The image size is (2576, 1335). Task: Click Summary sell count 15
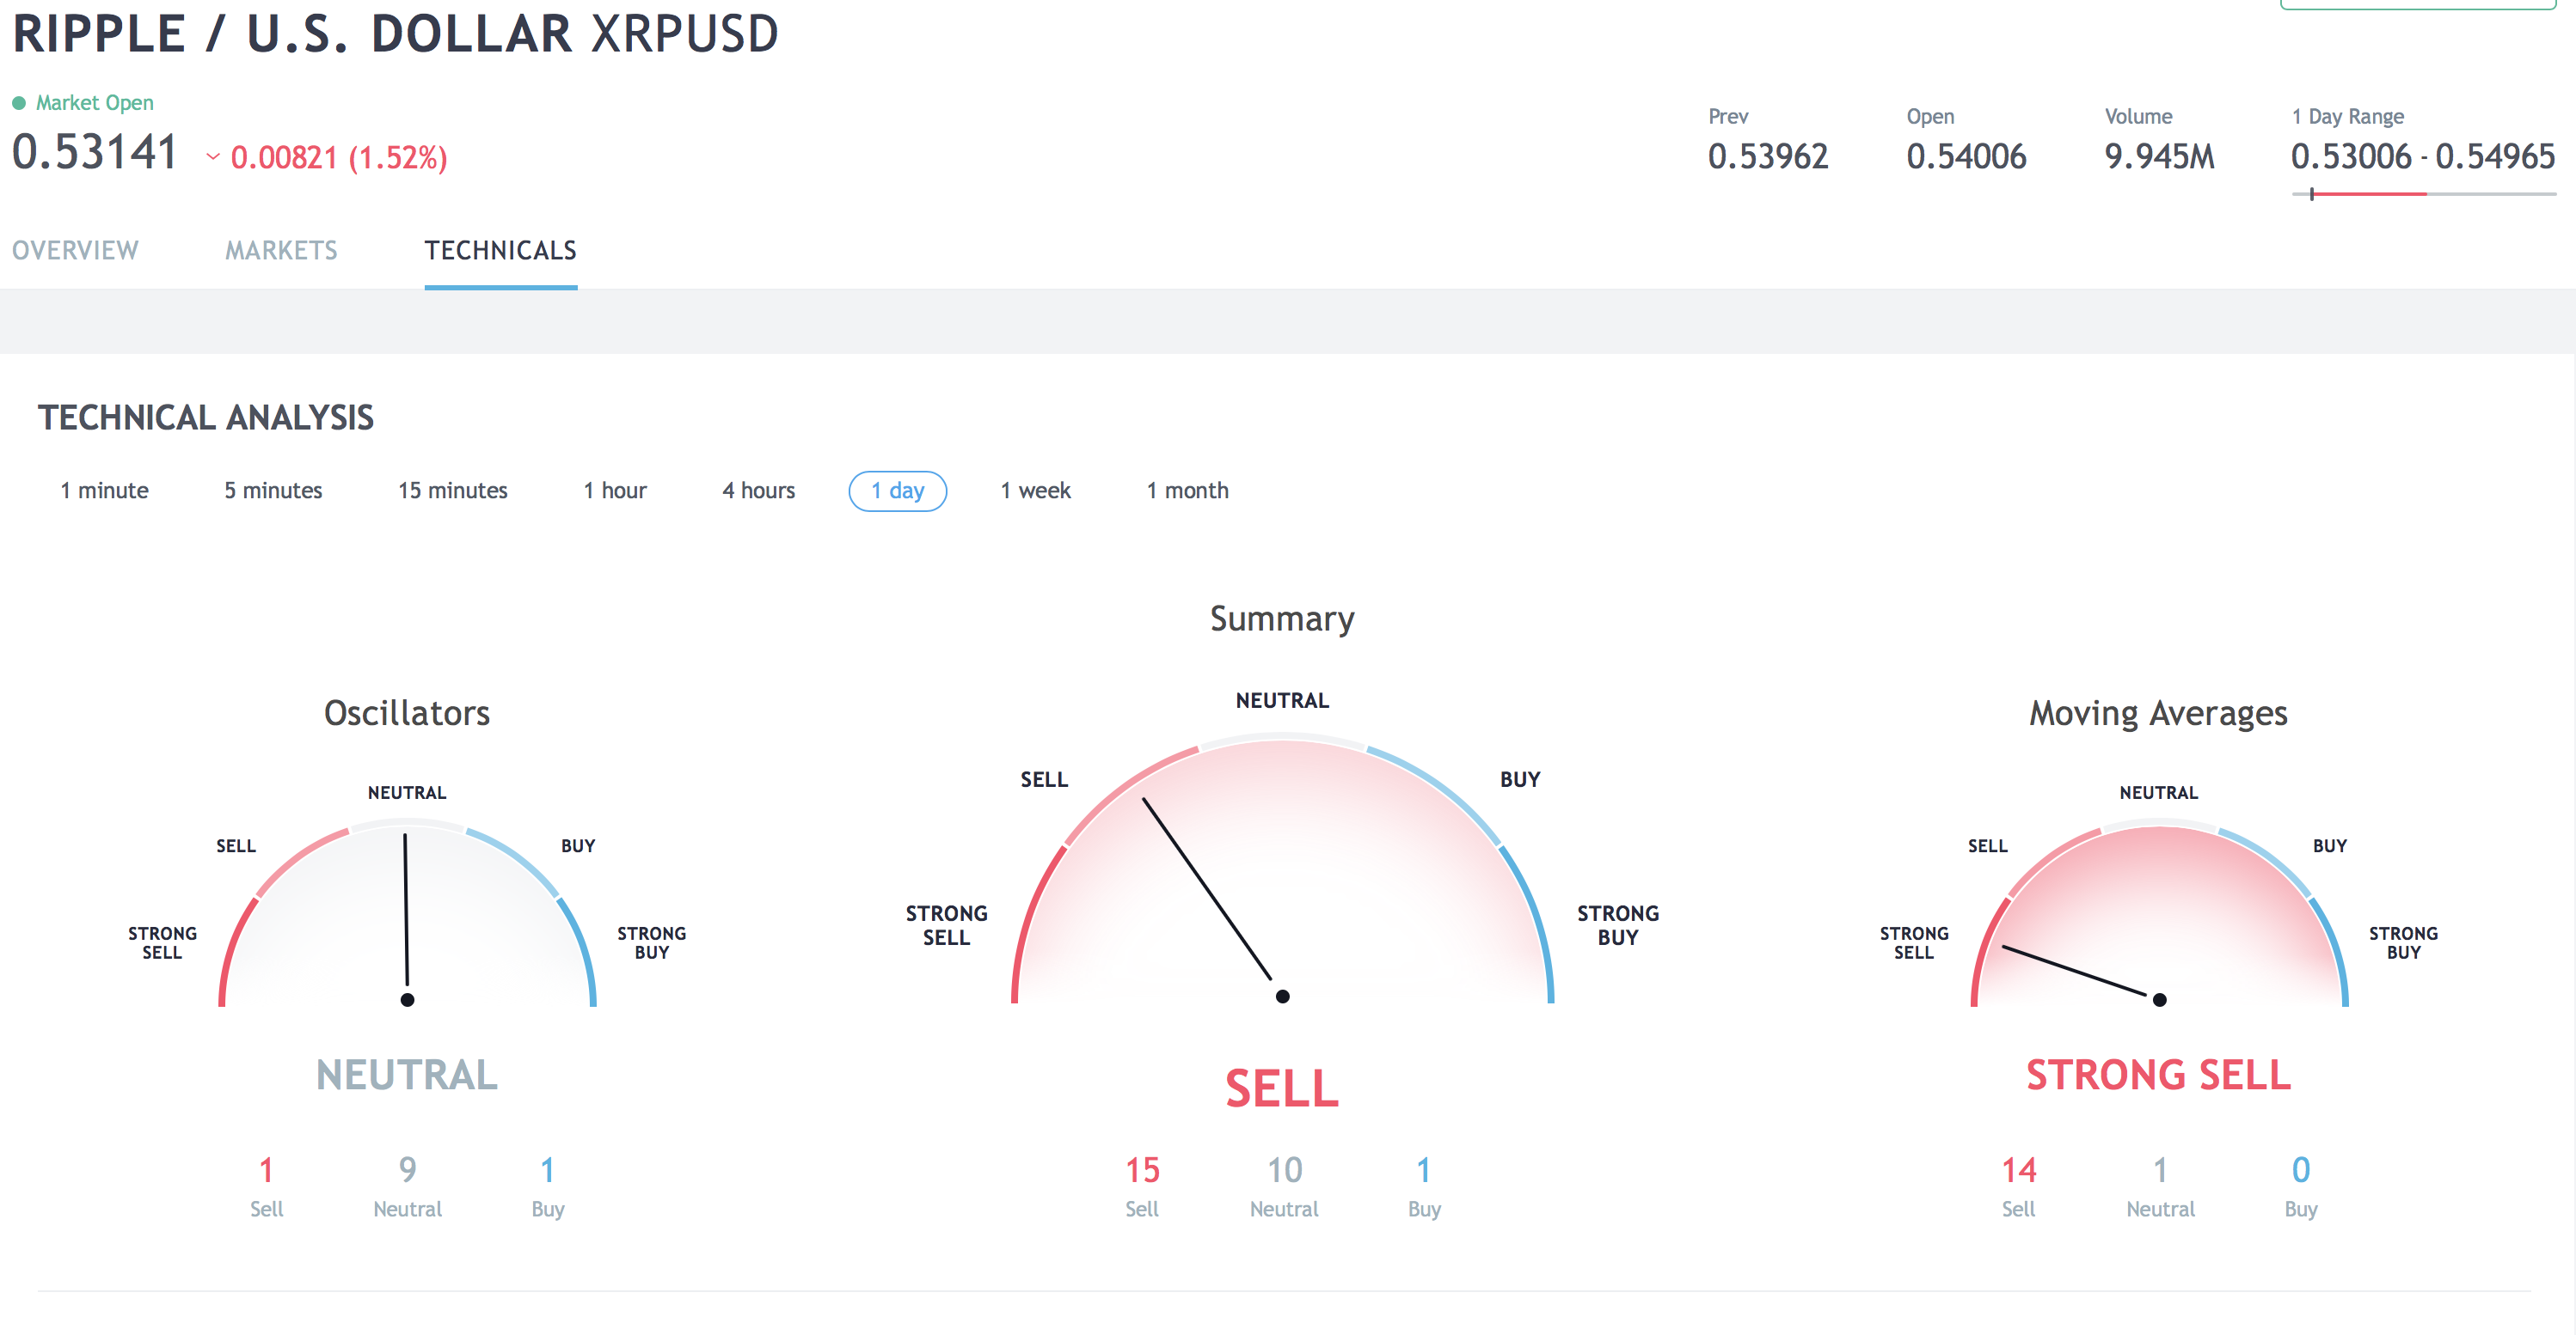[1142, 1170]
